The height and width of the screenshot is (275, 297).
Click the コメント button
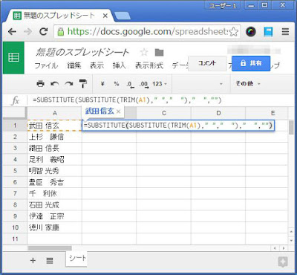207,63
